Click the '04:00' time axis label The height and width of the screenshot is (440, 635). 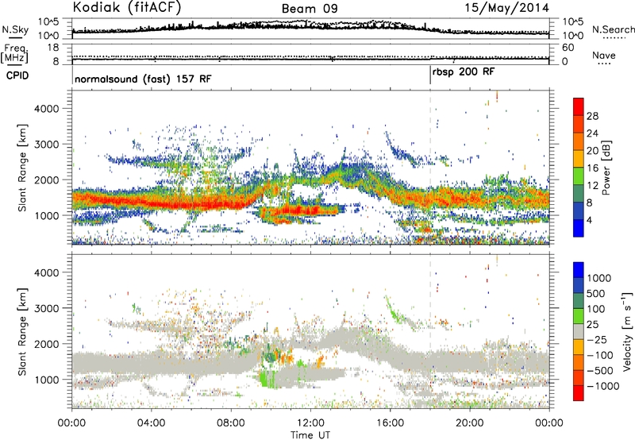tap(151, 423)
